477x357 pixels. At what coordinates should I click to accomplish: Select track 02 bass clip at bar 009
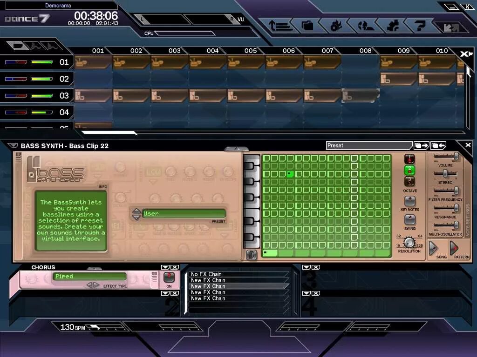click(399, 79)
